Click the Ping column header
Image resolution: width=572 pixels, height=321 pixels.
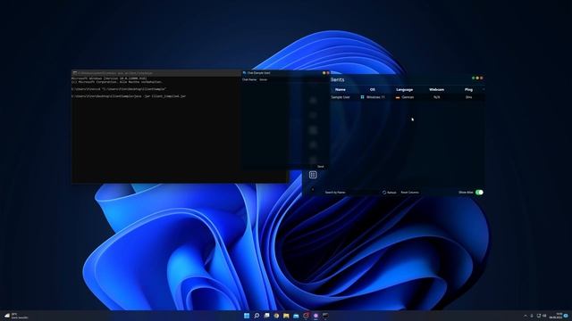(x=468, y=89)
